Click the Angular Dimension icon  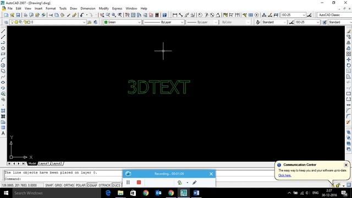coord(218,15)
